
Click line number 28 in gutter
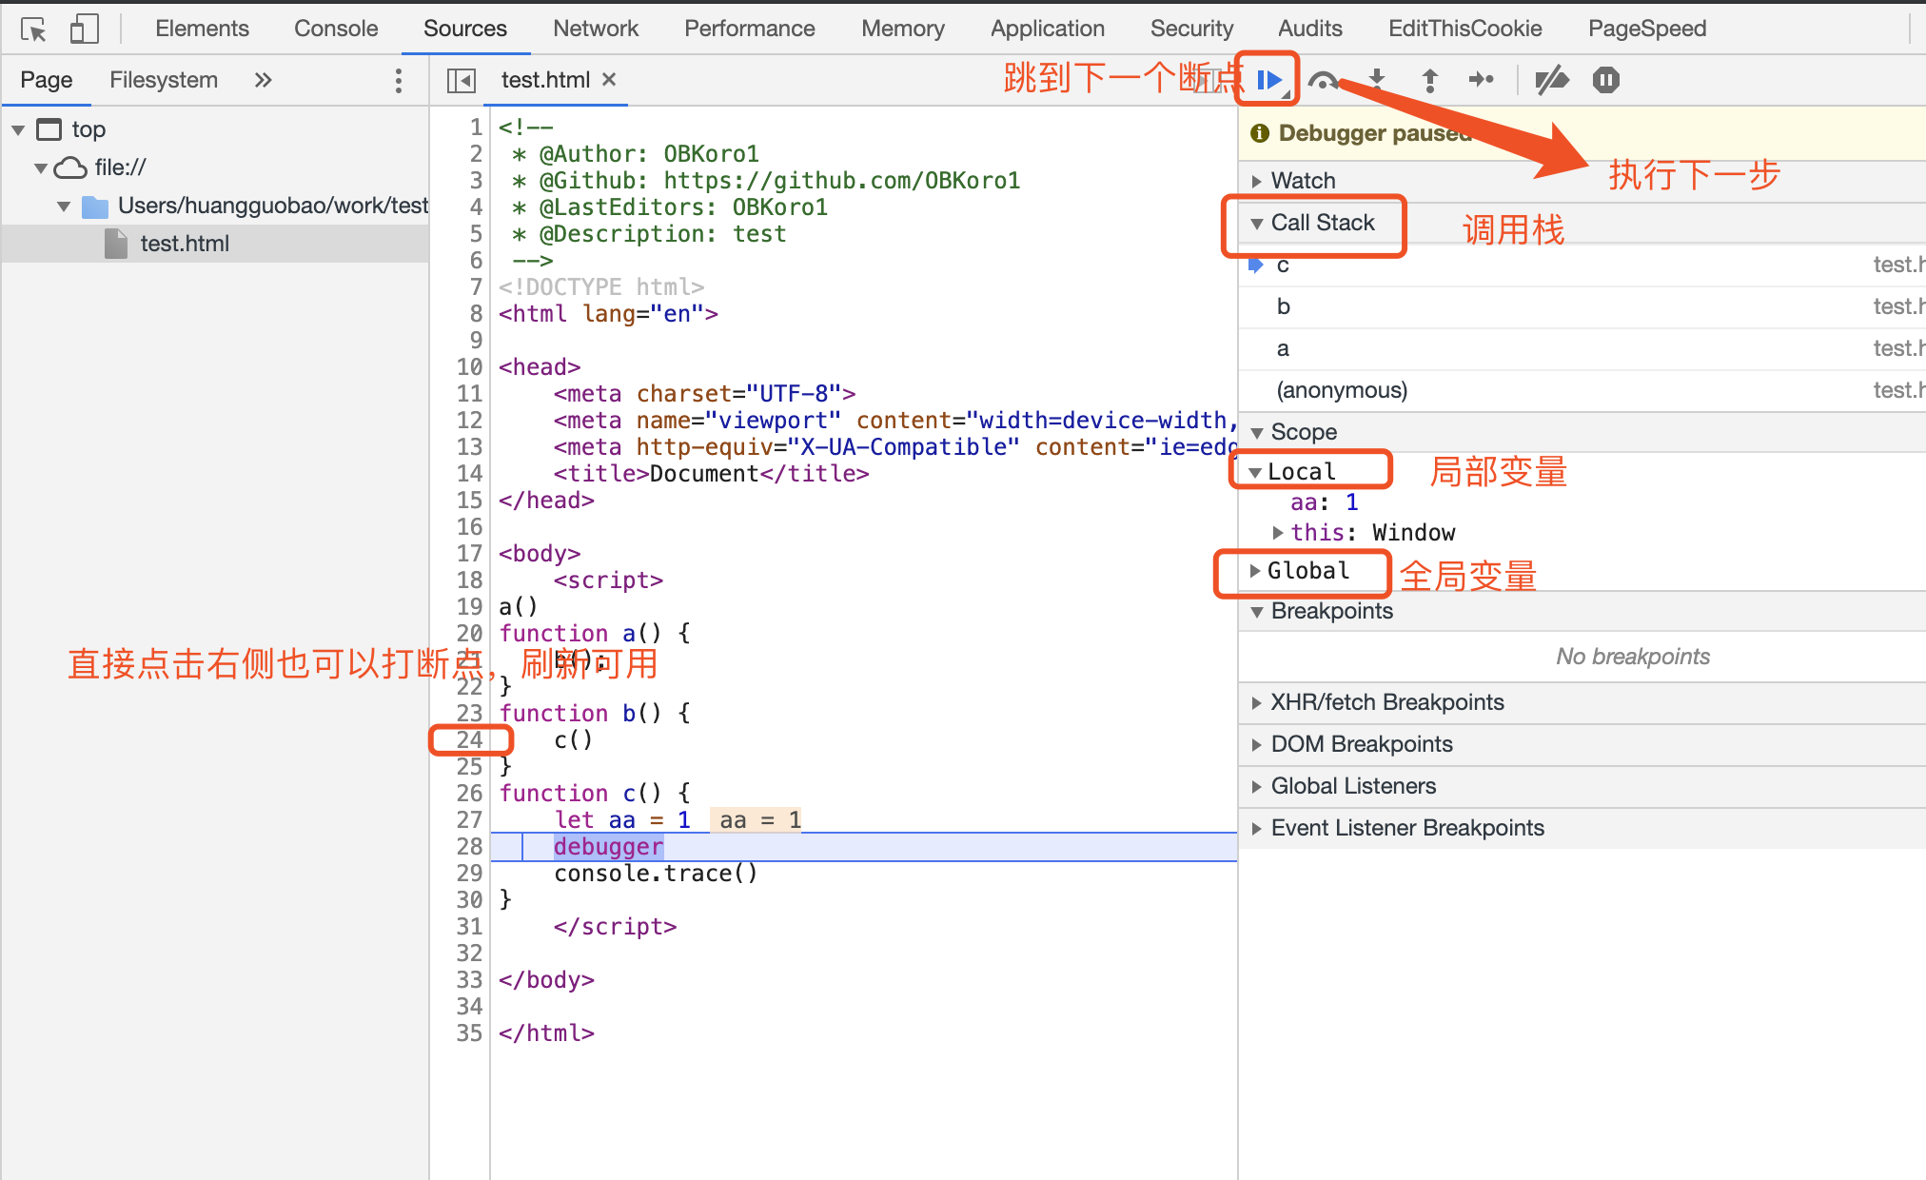pos(470,846)
